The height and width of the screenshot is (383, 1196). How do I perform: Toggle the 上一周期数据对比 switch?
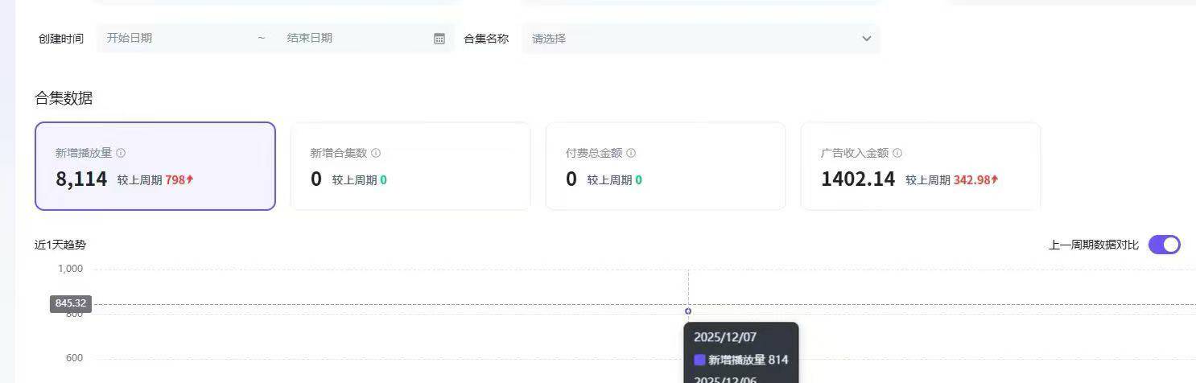(1164, 245)
